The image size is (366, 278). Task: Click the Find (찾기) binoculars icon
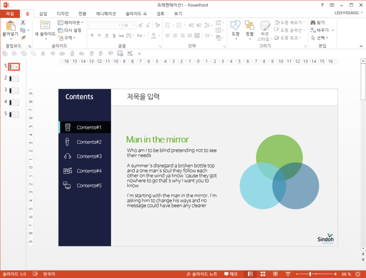(313, 23)
